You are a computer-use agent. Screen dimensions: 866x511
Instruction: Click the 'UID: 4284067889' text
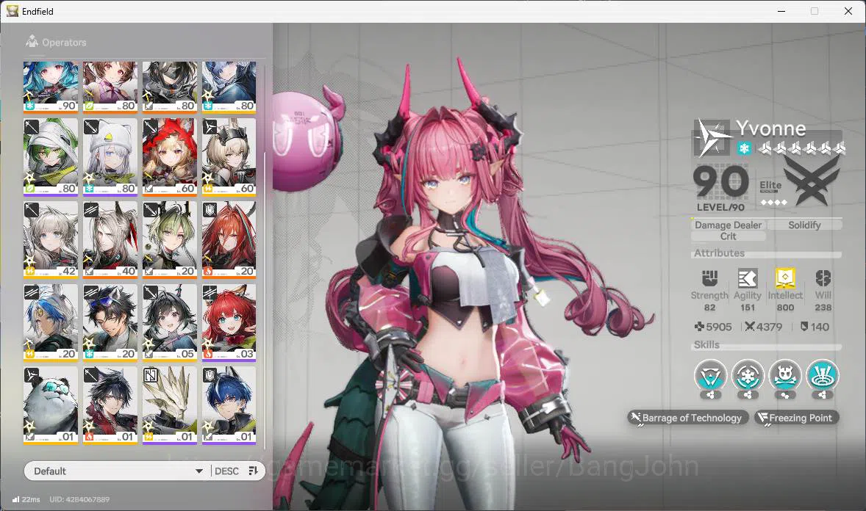(x=79, y=499)
